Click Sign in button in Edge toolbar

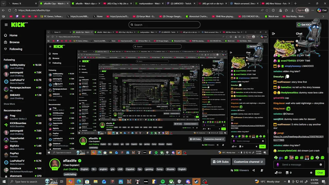302,10
